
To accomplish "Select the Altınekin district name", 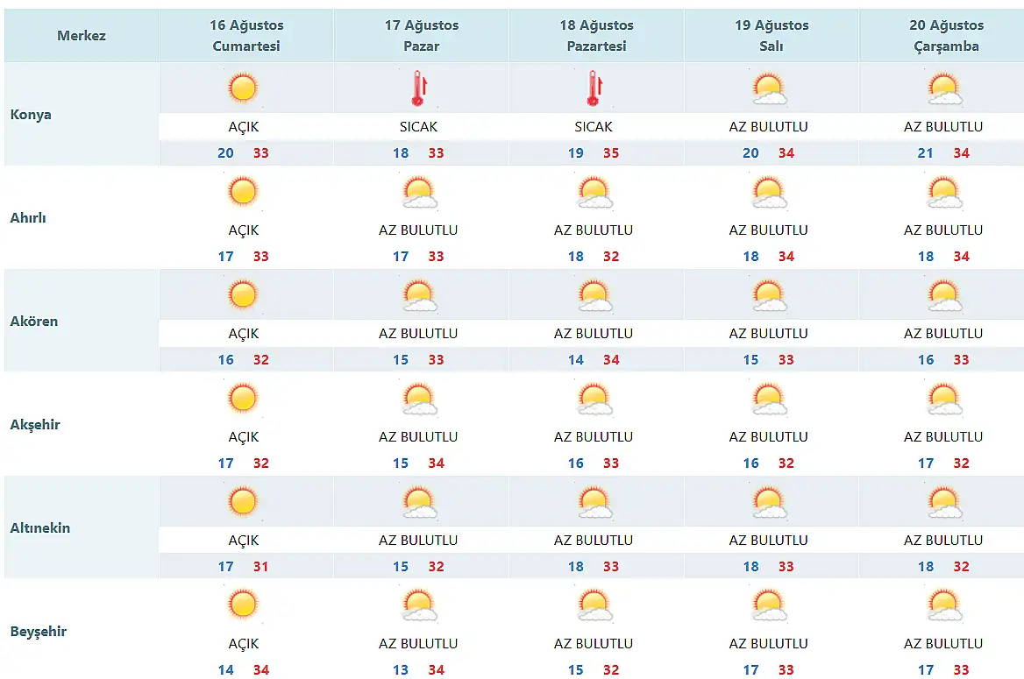I will click(x=40, y=528).
